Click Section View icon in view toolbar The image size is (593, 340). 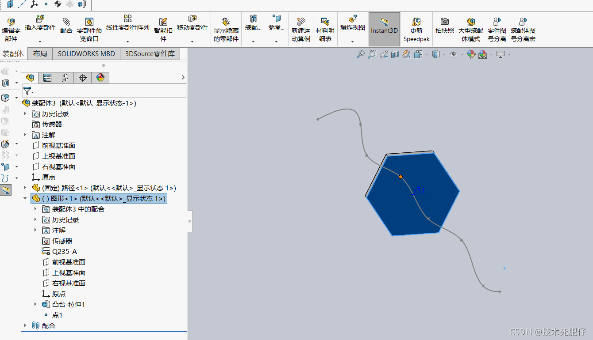[x=395, y=54]
